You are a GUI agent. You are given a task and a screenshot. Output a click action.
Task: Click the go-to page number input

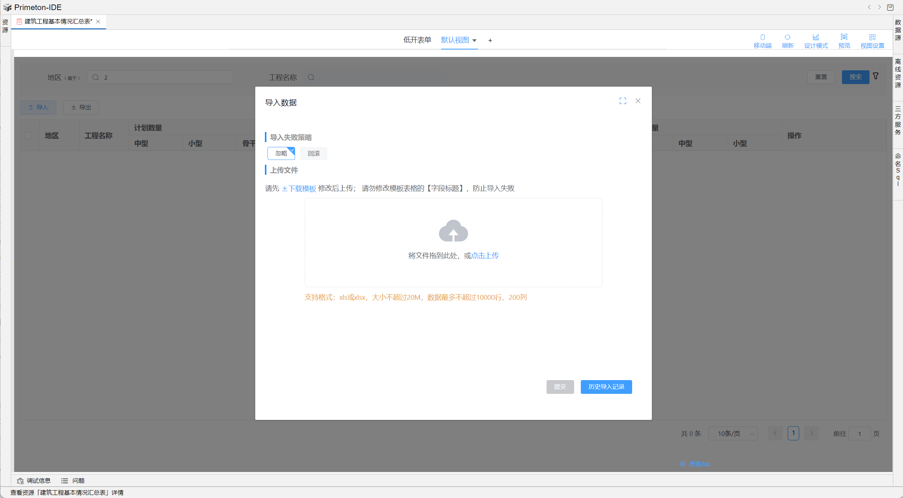pyautogui.click(x=859, y=434)
